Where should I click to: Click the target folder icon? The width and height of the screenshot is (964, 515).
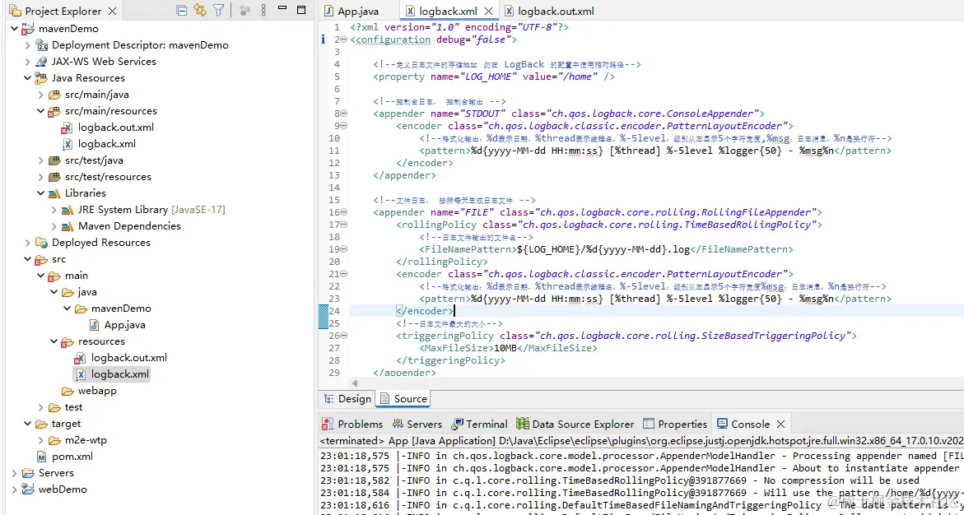[x=41, y=424]
